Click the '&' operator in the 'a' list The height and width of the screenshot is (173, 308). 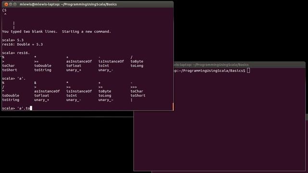click(x=35, y=83)
